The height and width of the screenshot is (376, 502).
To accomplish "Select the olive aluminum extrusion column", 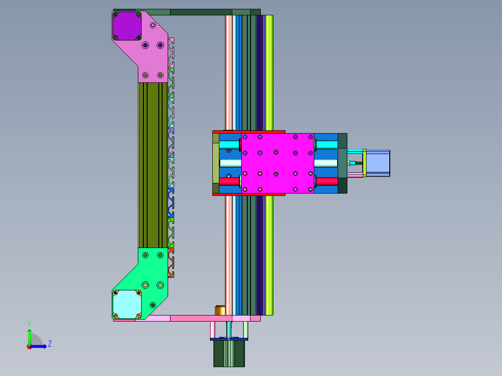I will tap(153, 165).
